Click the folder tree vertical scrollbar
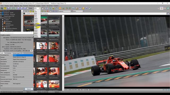 coord(22,21)
